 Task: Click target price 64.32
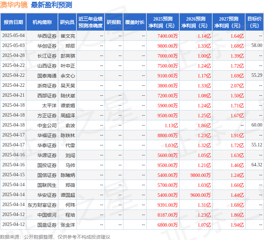pos(257,165)
